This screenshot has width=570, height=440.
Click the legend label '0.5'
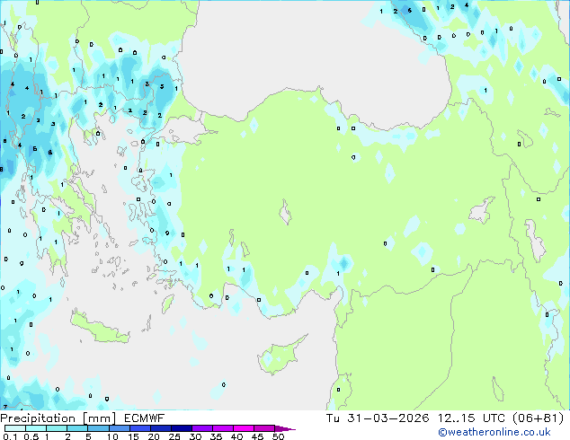click(31, 436)
